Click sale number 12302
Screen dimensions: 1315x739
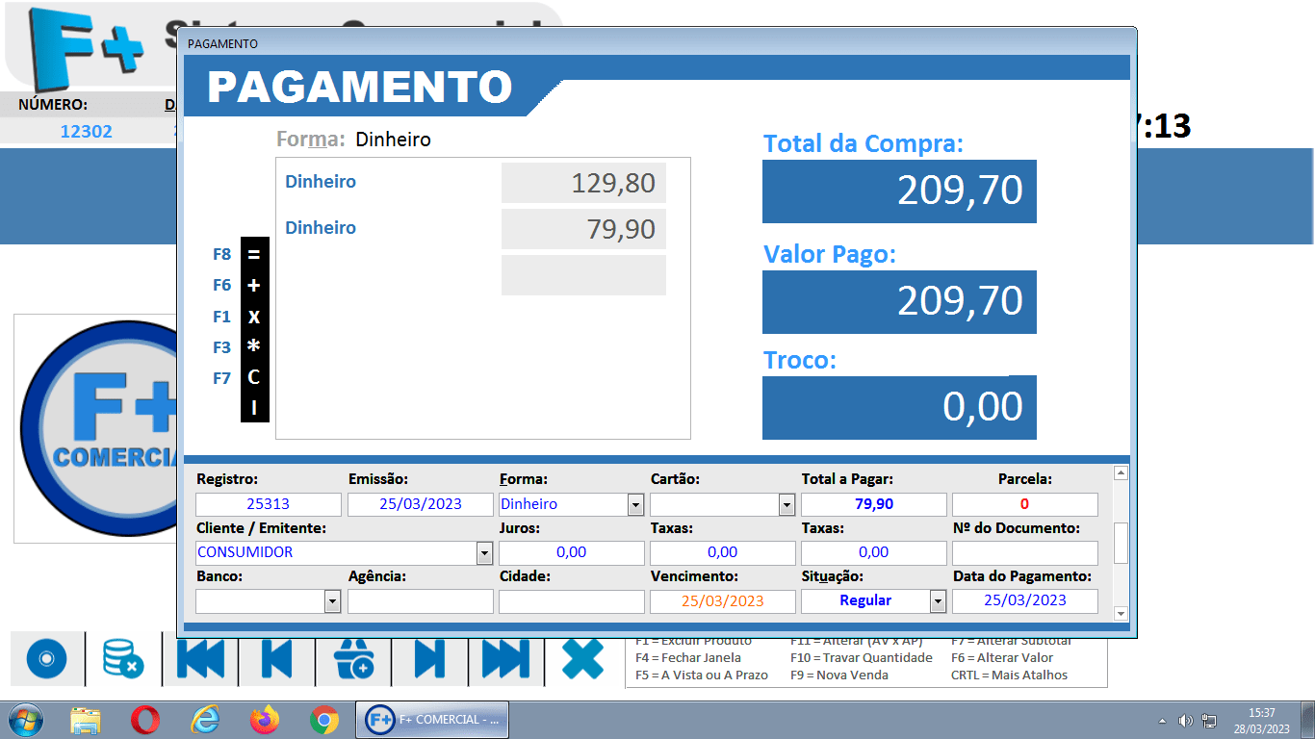pyautogui.click(x=87, y=132)
